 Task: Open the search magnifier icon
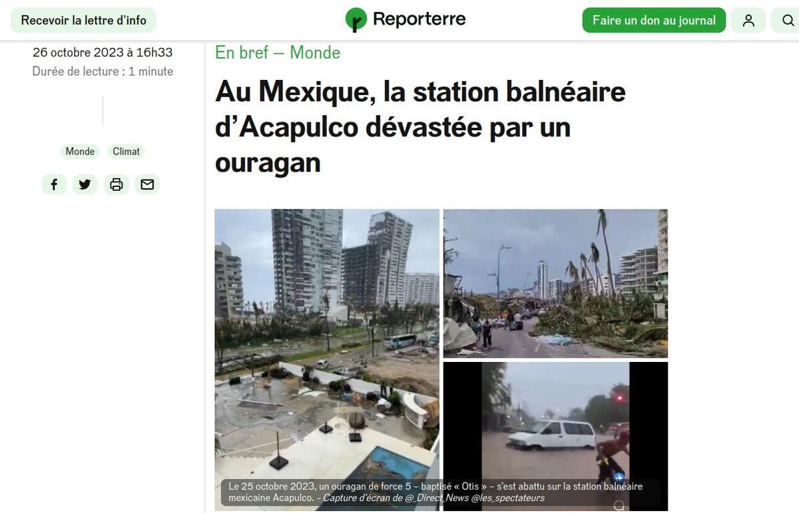786,21
